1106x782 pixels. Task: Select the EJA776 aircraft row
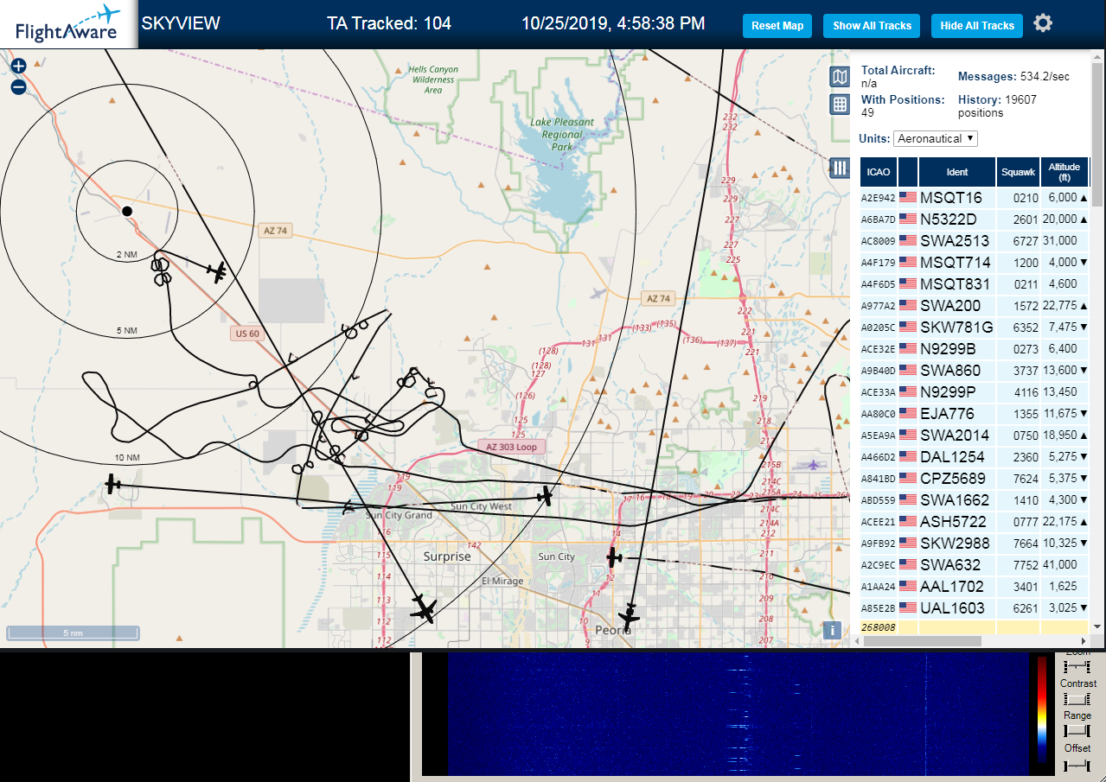point(974,414)
